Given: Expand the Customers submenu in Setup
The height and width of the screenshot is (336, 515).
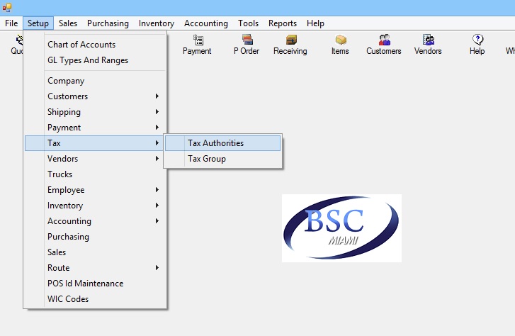Looking at the screenshot, I should tap(95, 96).
